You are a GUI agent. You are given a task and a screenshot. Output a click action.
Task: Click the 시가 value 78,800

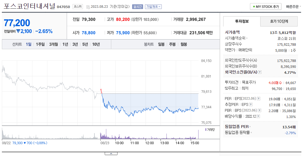point(89,33)
